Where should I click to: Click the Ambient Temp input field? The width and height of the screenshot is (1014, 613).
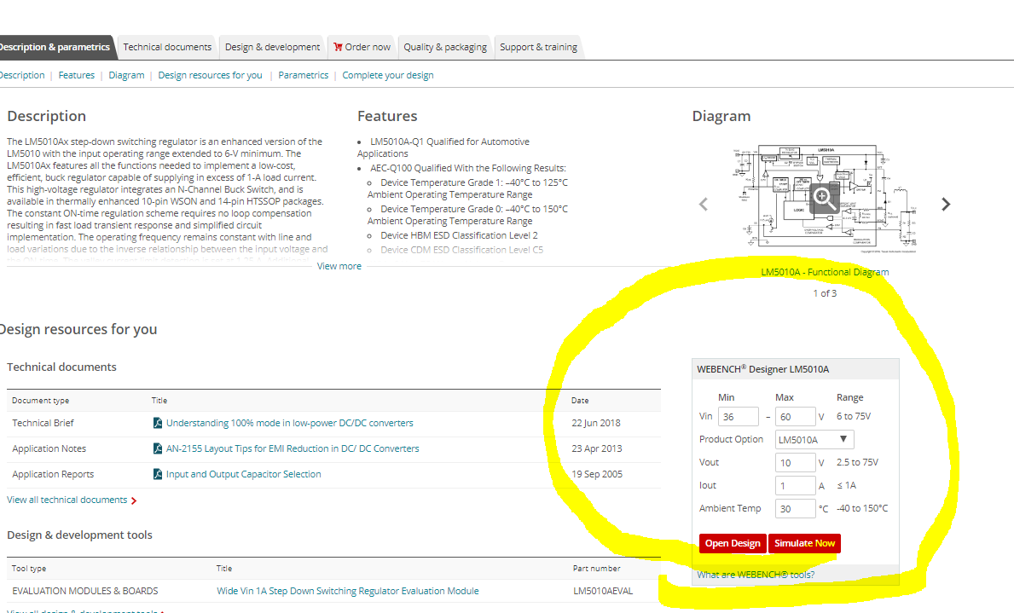(x=795, y=509)
